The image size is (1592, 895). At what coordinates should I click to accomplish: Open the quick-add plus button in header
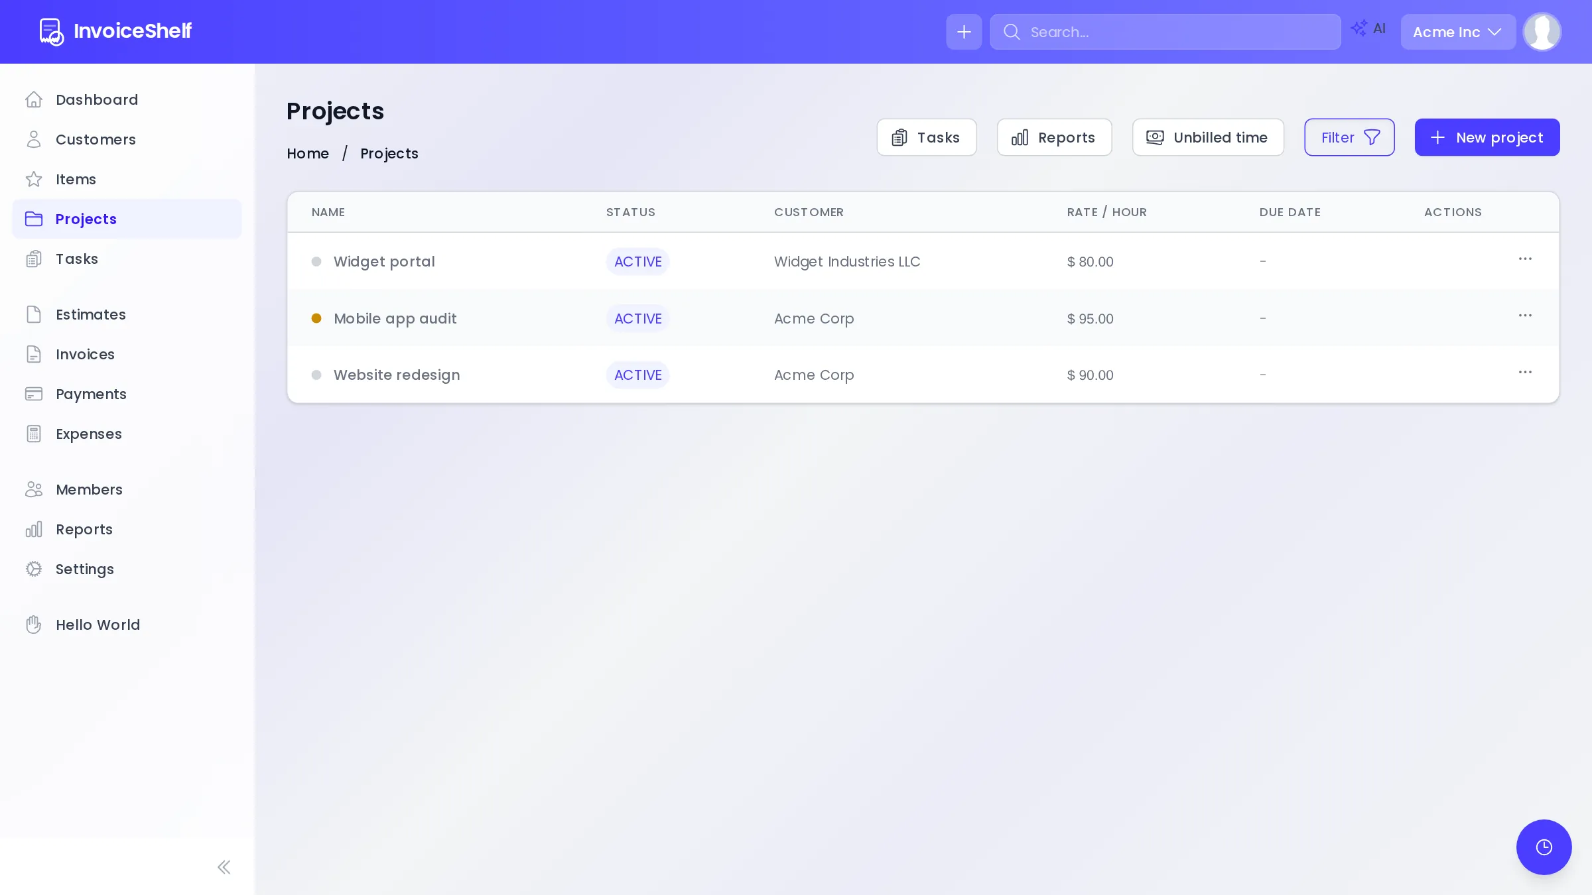tap(964, 32)
